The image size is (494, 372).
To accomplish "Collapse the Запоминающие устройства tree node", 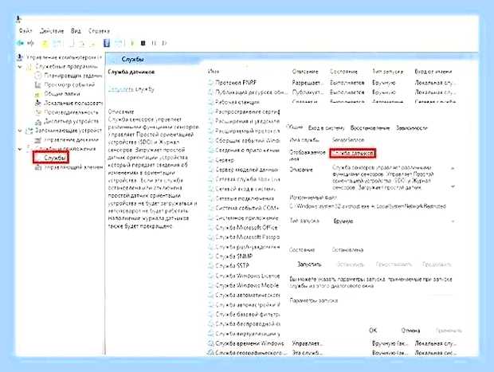I will tap(20, 131).
